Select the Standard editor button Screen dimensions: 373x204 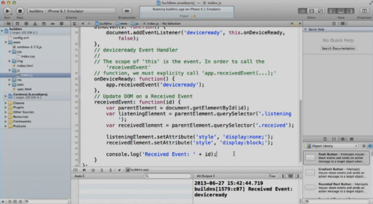click(303, 11)
